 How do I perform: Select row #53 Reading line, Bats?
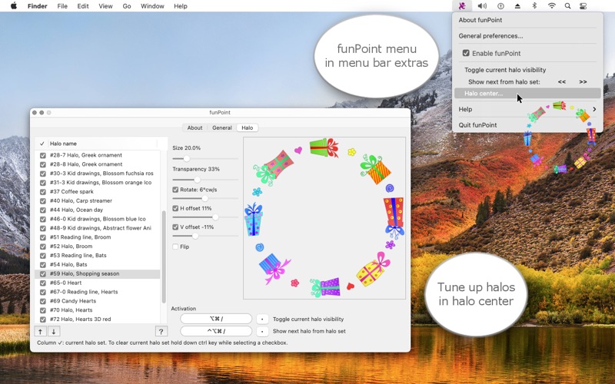(x=98, y=256)
